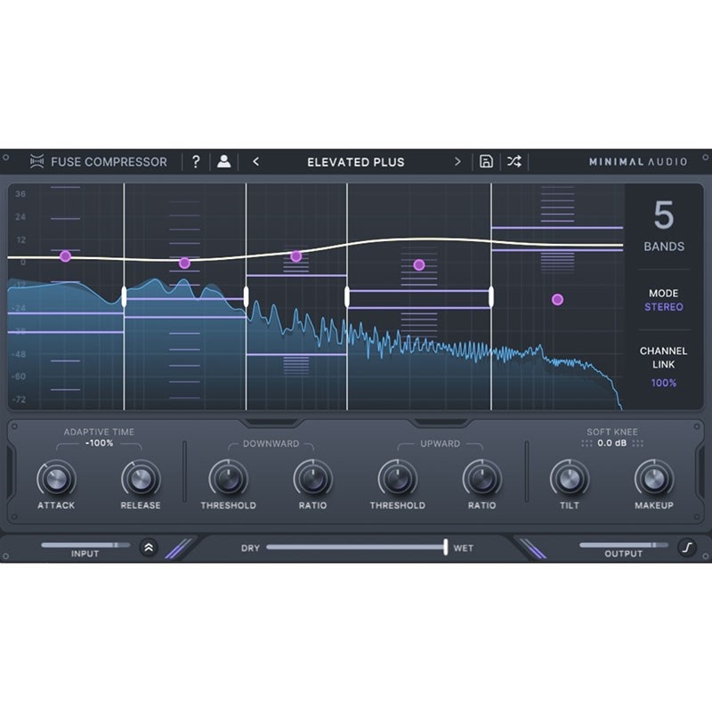
Task: Click the Dry/Wet mix slider handle
Action: (446, 547)
